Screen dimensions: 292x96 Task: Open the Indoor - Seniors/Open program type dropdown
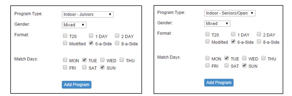point(230,13)
